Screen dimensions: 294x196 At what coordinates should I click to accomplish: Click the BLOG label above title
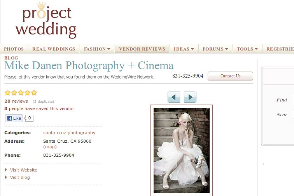click(11, 58)
